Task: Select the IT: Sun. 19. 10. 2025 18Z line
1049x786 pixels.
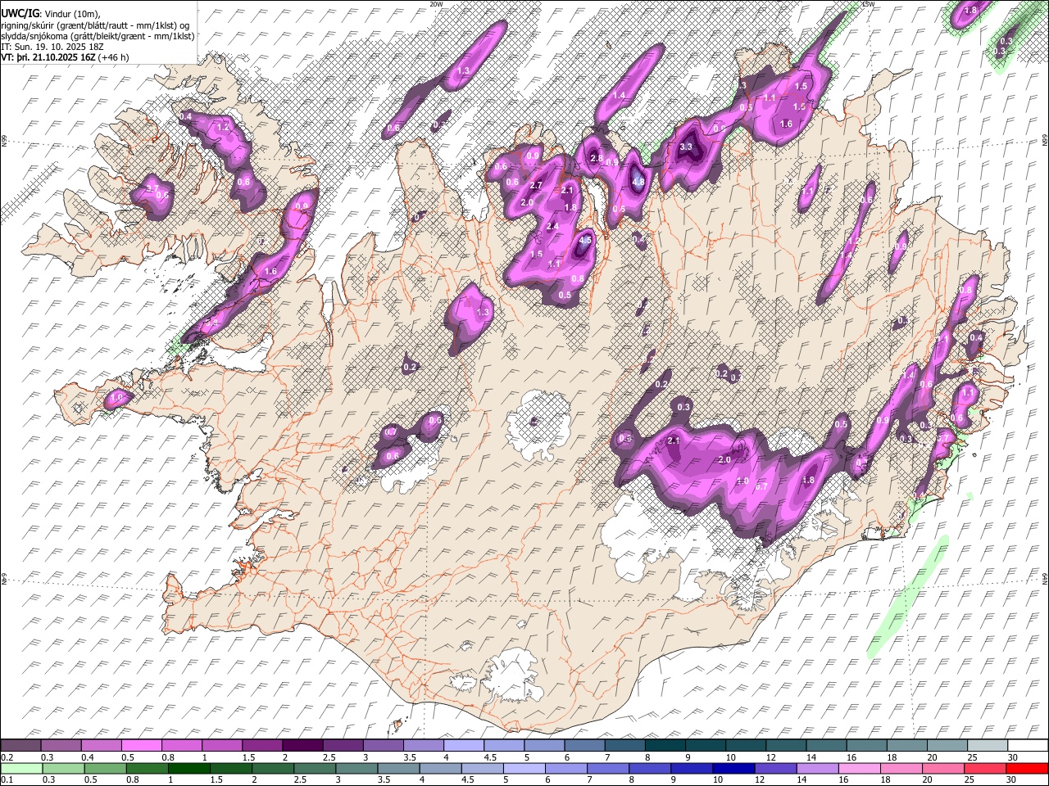Action: click(52, 47)
